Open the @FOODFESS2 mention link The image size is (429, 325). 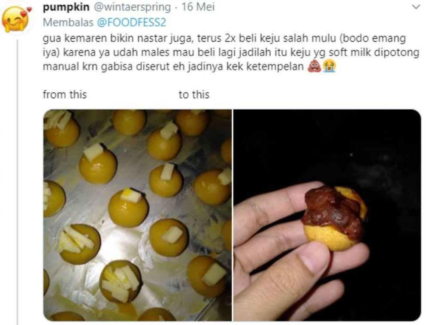(x=132, y=22)
